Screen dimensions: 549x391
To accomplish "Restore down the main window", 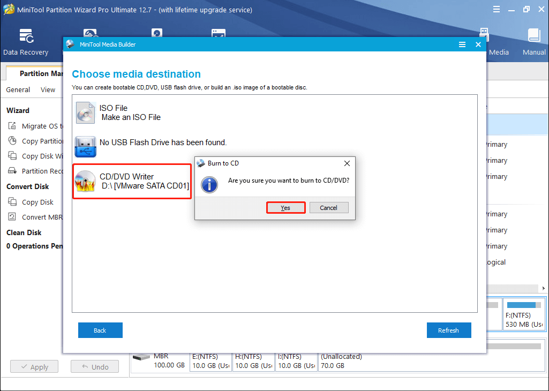I will [x=527, y=10].
